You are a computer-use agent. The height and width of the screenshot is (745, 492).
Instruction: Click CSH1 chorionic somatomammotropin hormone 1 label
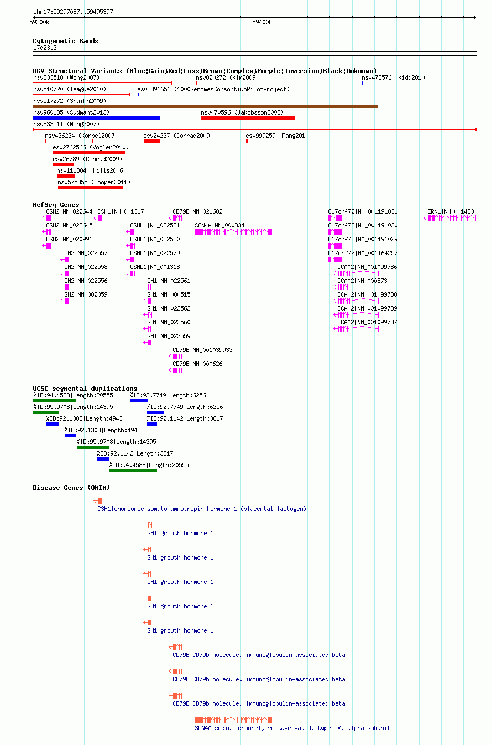click(x=202, y=509)
